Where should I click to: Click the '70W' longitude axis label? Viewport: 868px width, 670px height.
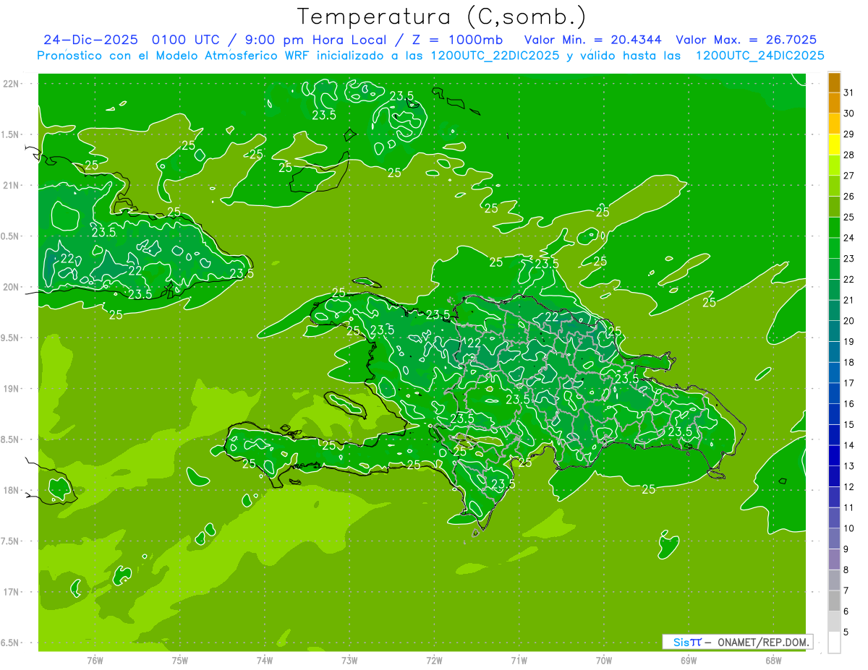pyautogui.click(x=603, y=660)
